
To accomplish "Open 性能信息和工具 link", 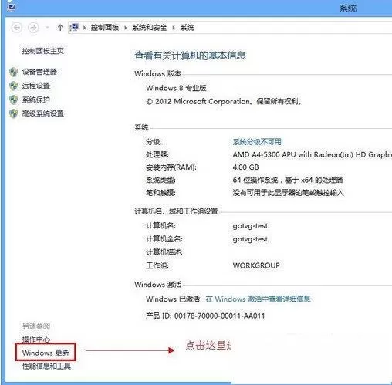I will click(46, 366).
